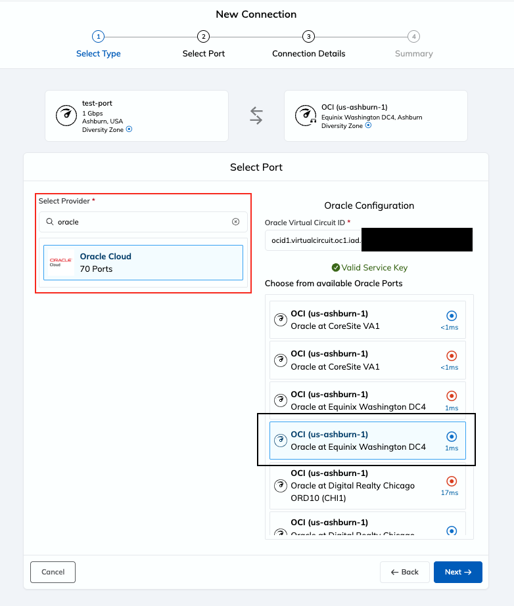Viewport: 514px width, 606px height.
Task: Click the Cancel button
Action: pyautogui.click(x=53, y=572)
